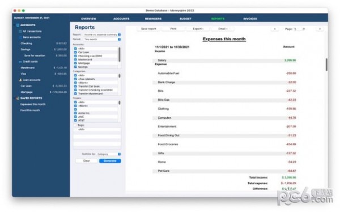Open saved report Expenses this month

(33, 104)
